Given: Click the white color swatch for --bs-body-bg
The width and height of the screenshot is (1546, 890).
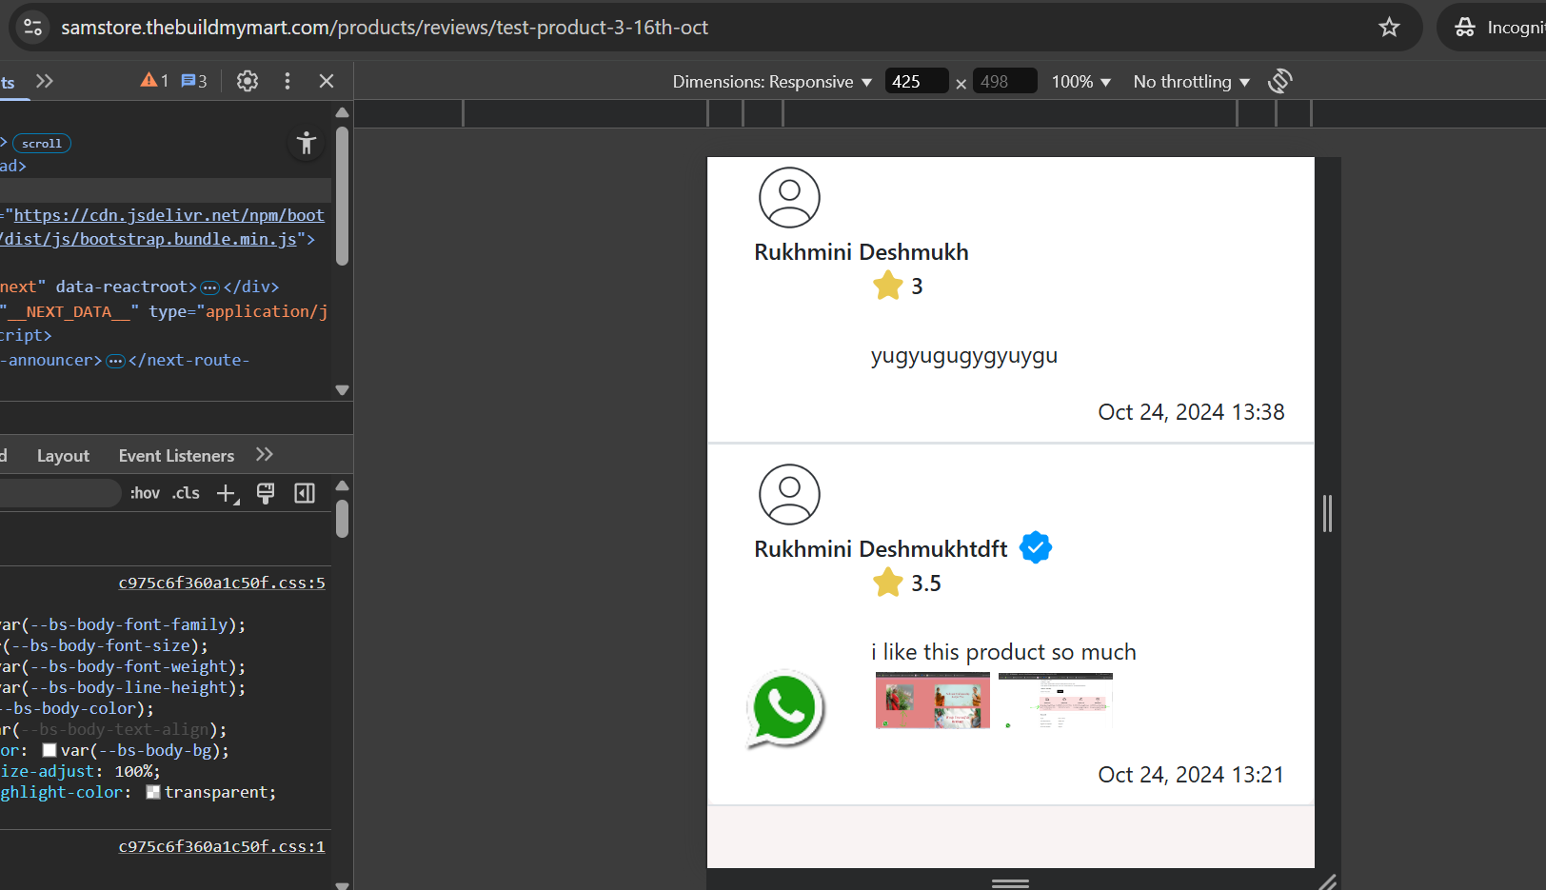Looking at the screenshot, I should pos(50,750).
